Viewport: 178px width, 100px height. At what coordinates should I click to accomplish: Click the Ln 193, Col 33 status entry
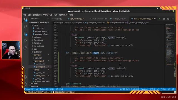point(130,89)
